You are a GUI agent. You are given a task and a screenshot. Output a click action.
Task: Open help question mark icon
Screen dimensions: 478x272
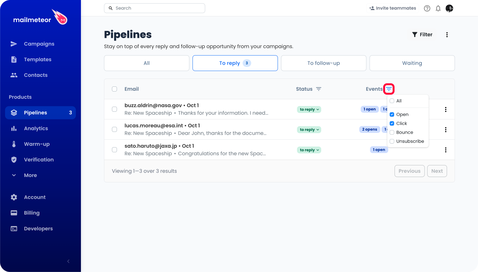(x=427, y=8)
